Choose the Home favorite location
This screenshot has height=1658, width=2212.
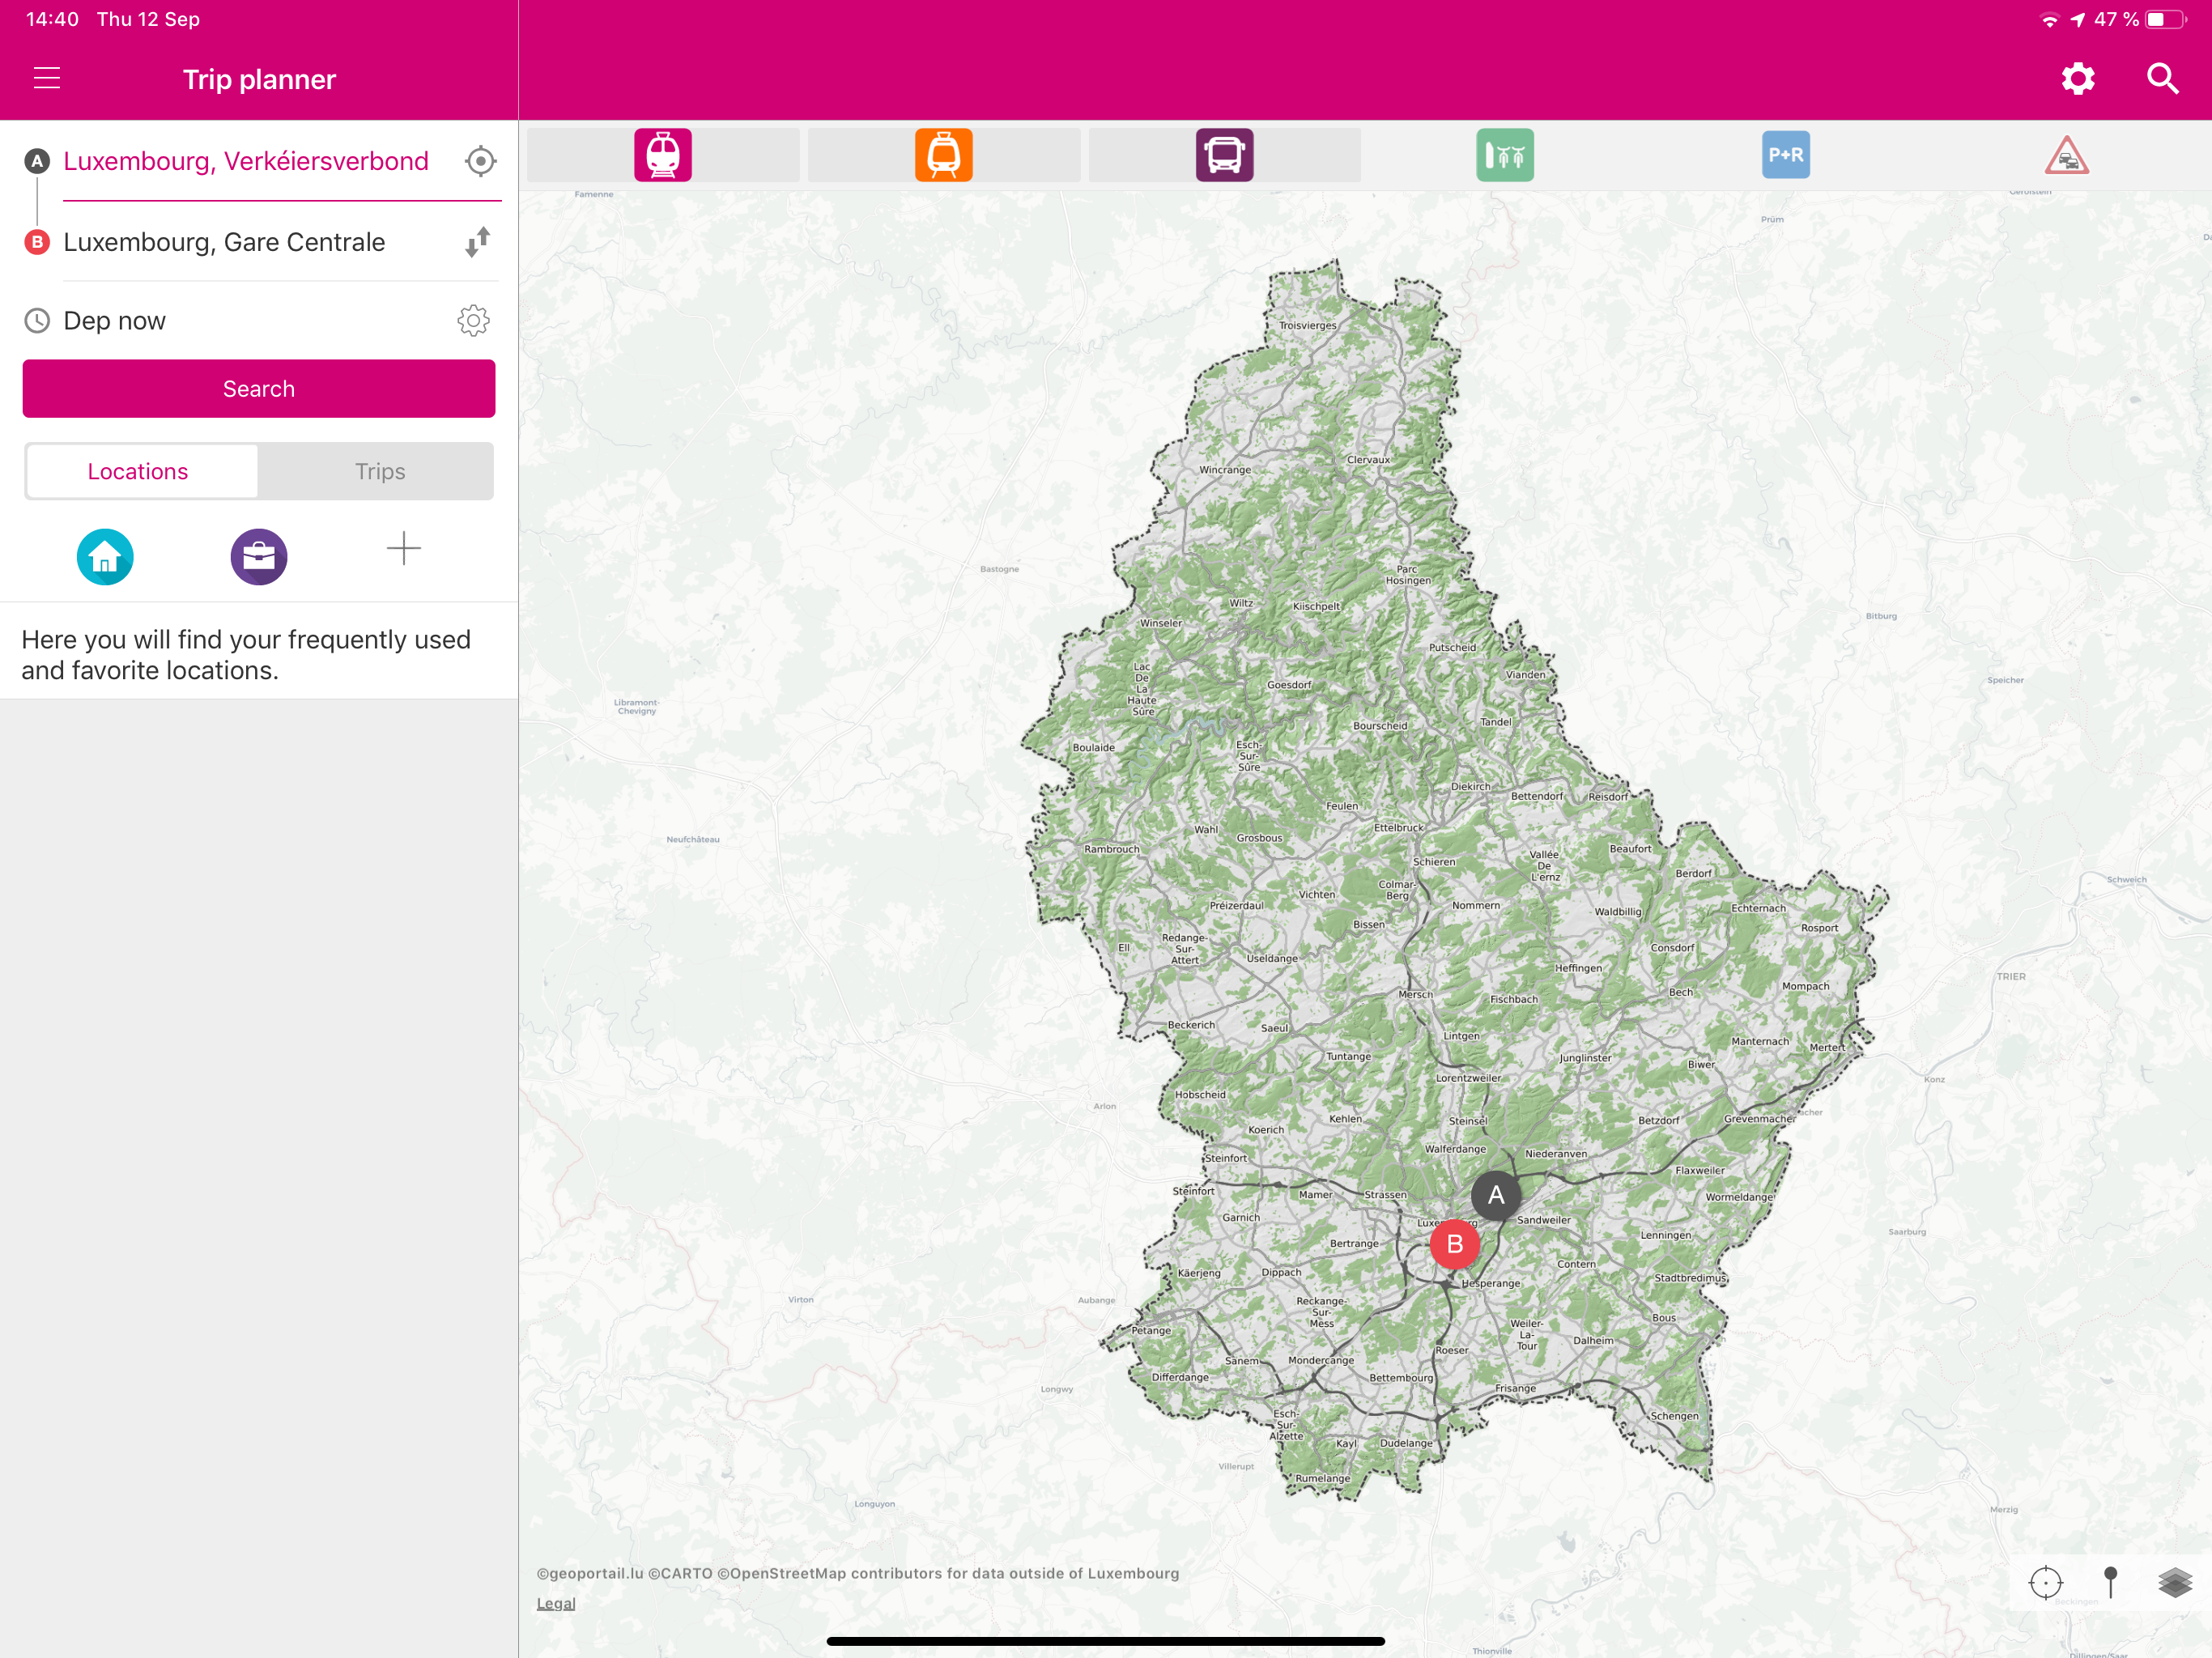coord(105,557)
